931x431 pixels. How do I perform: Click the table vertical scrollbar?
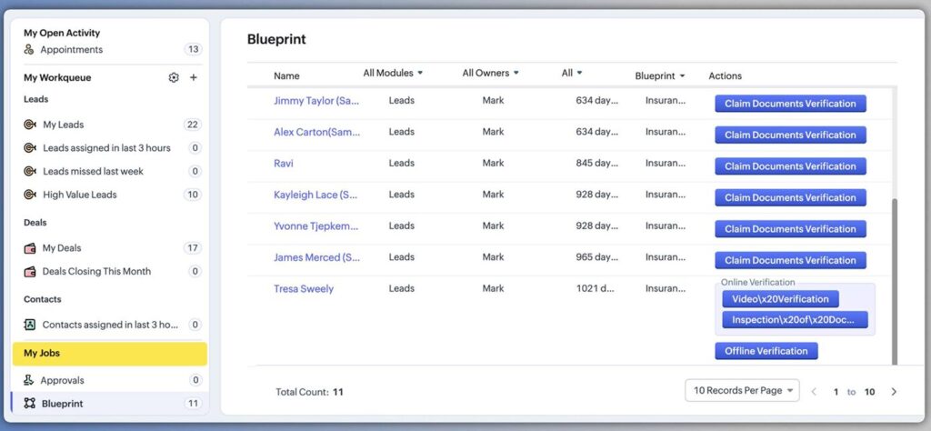[x=895, y=282]
